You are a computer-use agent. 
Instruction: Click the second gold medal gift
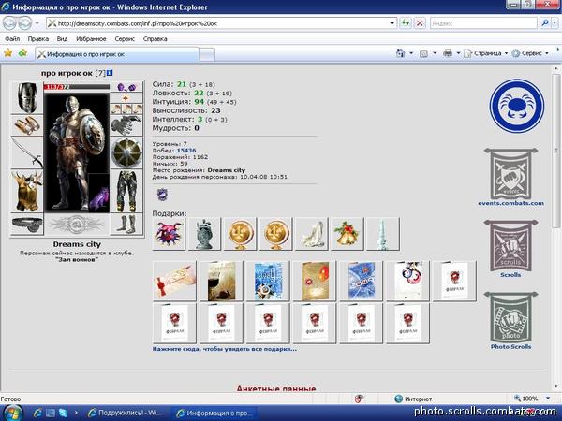click(275, 234)
